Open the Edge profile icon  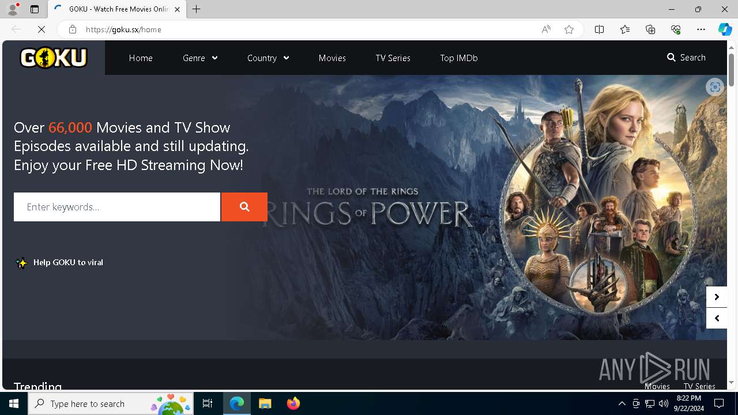[x=13, y=9]
